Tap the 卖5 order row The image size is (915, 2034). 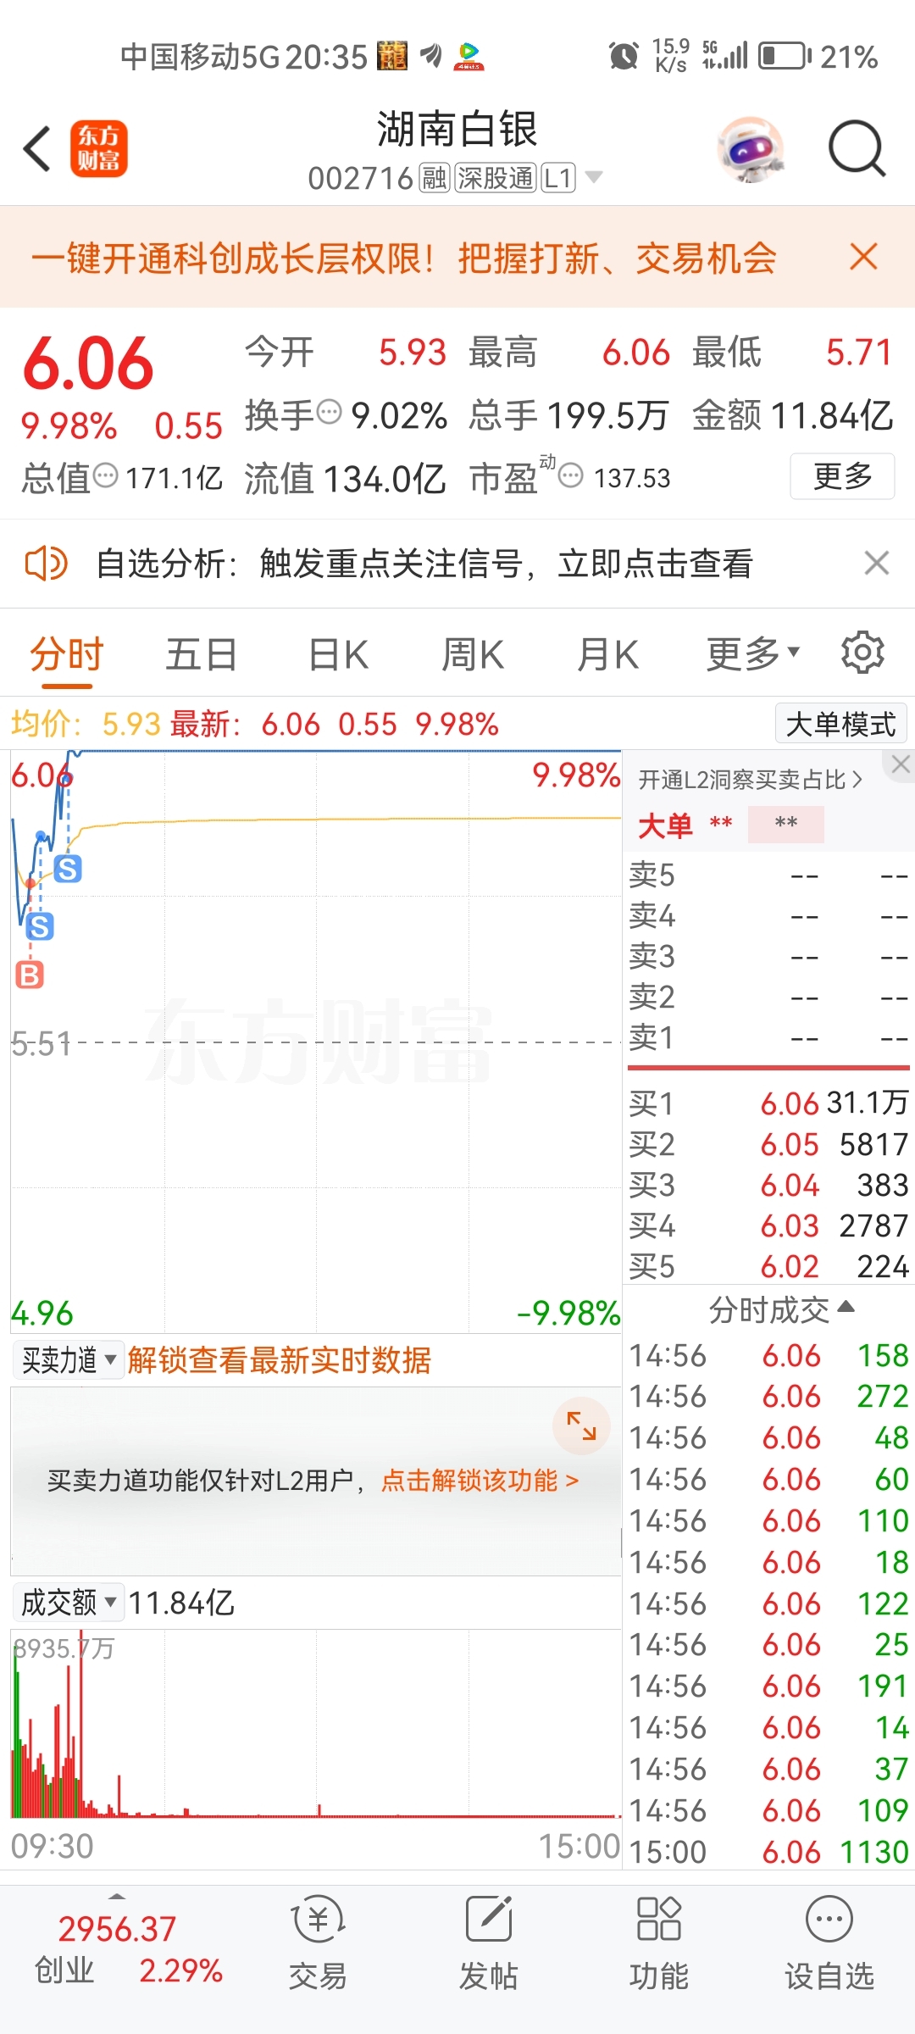(768, 875)
